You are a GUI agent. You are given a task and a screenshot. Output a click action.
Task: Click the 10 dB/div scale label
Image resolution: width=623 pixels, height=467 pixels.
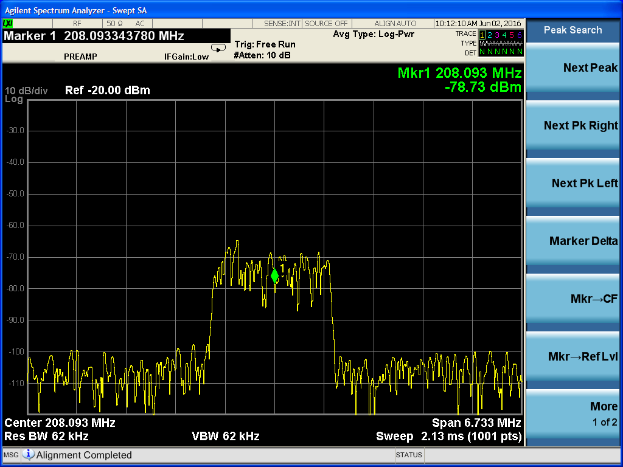point(26,91)
